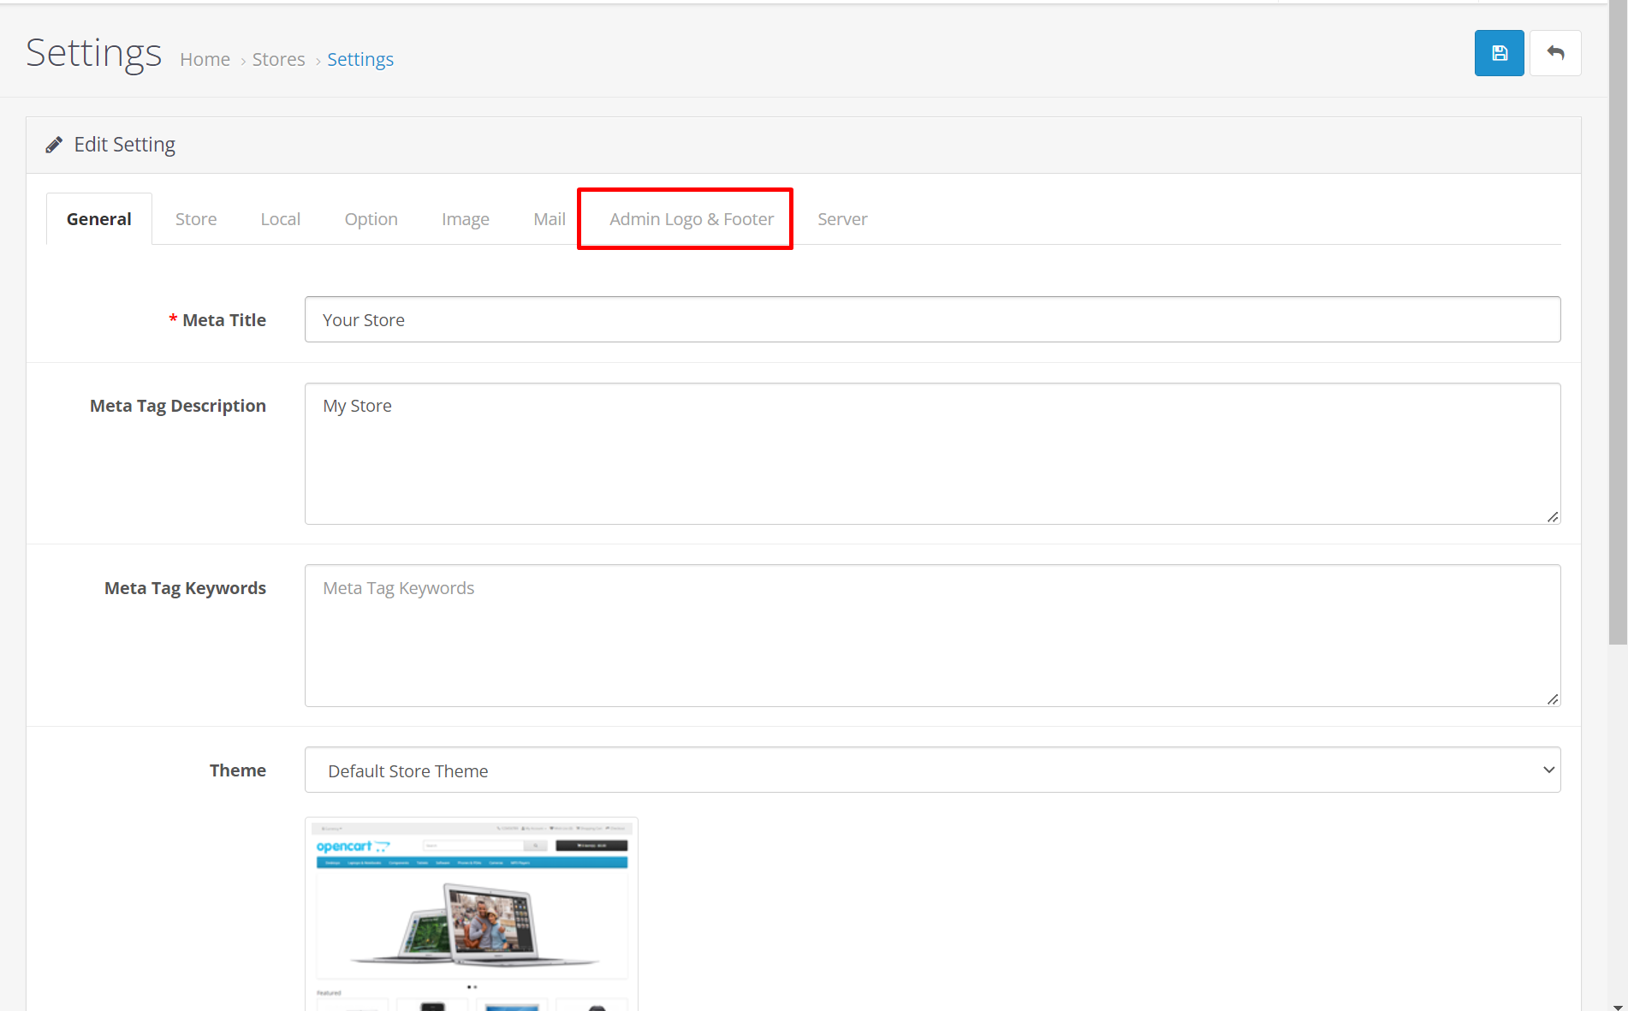Select the General tab
Screen dimensions: 1628x1011
coord(99,219)
